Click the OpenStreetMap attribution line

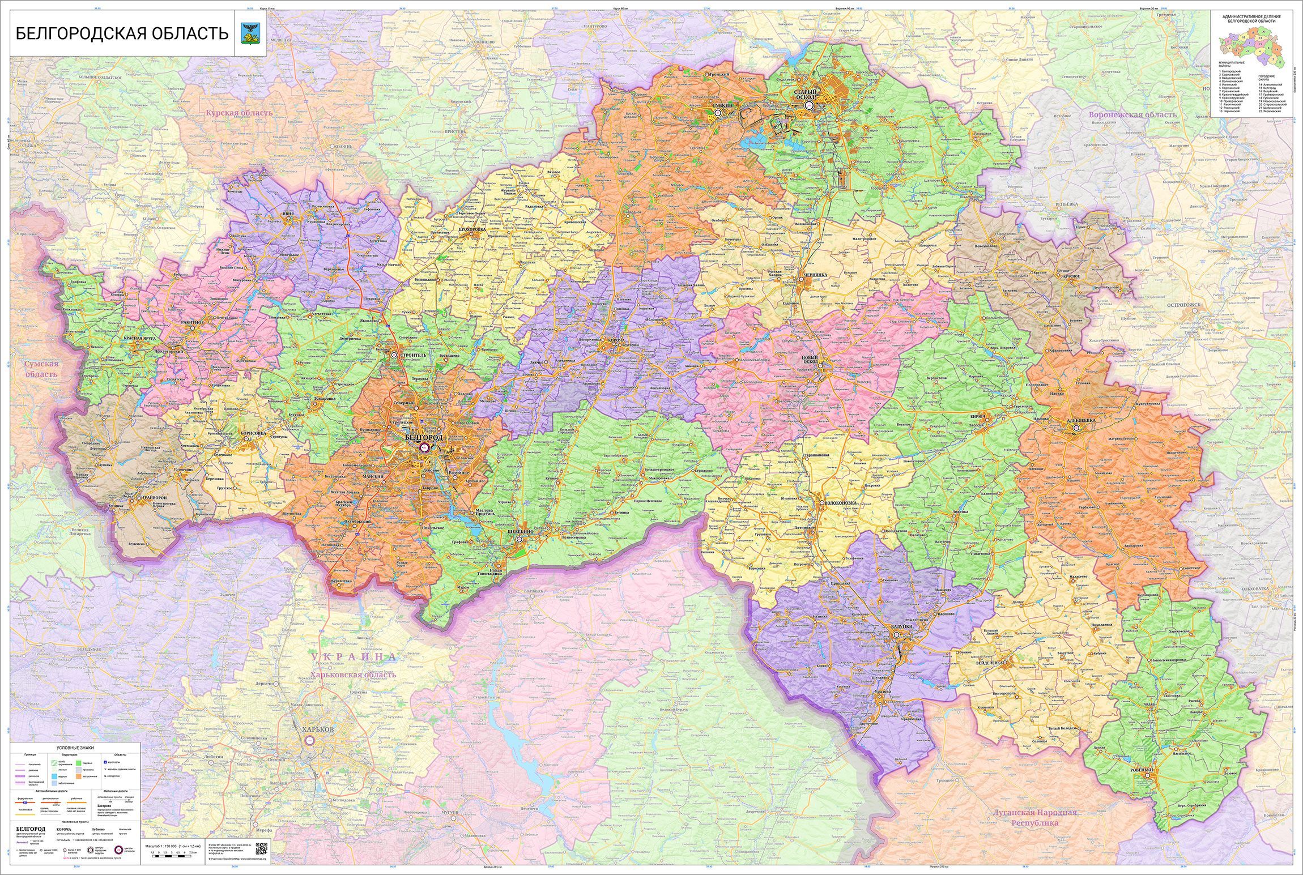237,859
